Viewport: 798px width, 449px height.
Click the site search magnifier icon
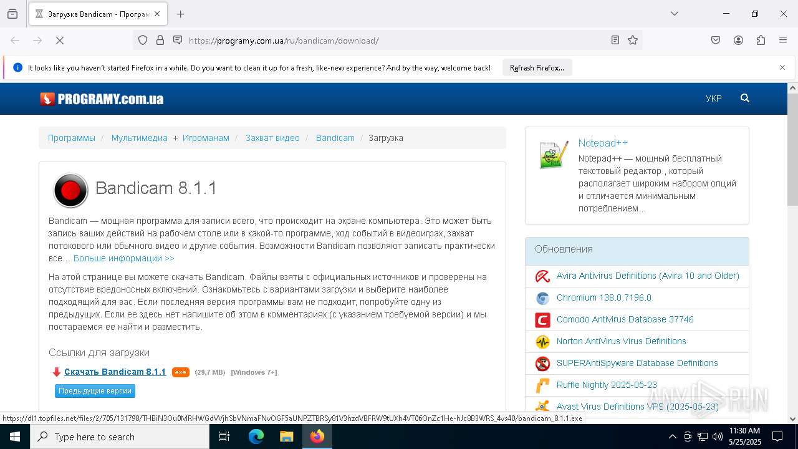pyautogui.click(x=745, y=99)
